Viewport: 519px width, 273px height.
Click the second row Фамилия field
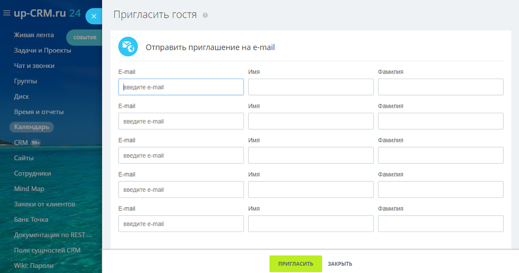441,121
